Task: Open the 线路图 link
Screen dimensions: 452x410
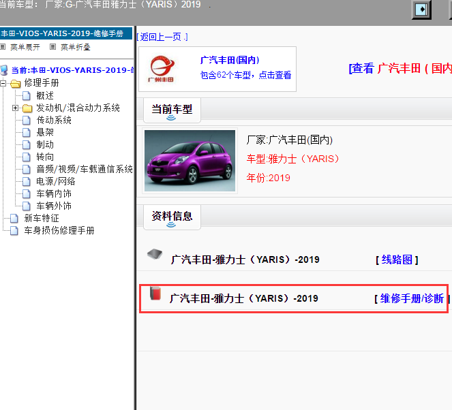Action: pos(397,260)
